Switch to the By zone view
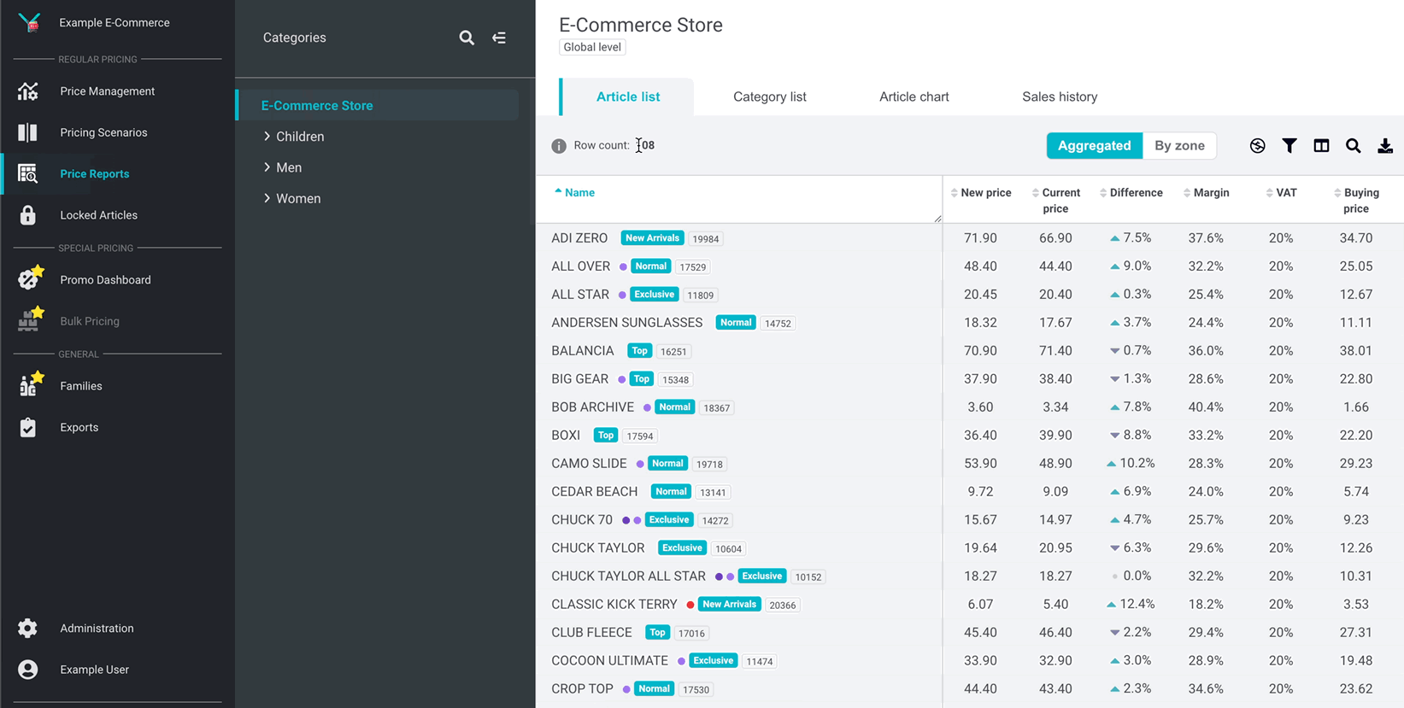This screenshot has height=708, width=1404. pos(1179,146)
